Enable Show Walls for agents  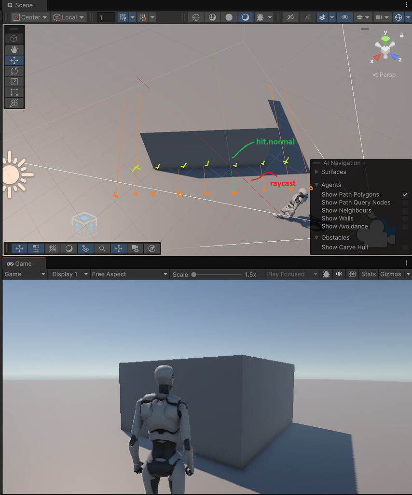(406, 218)
